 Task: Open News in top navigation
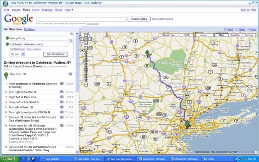point(36,10)
